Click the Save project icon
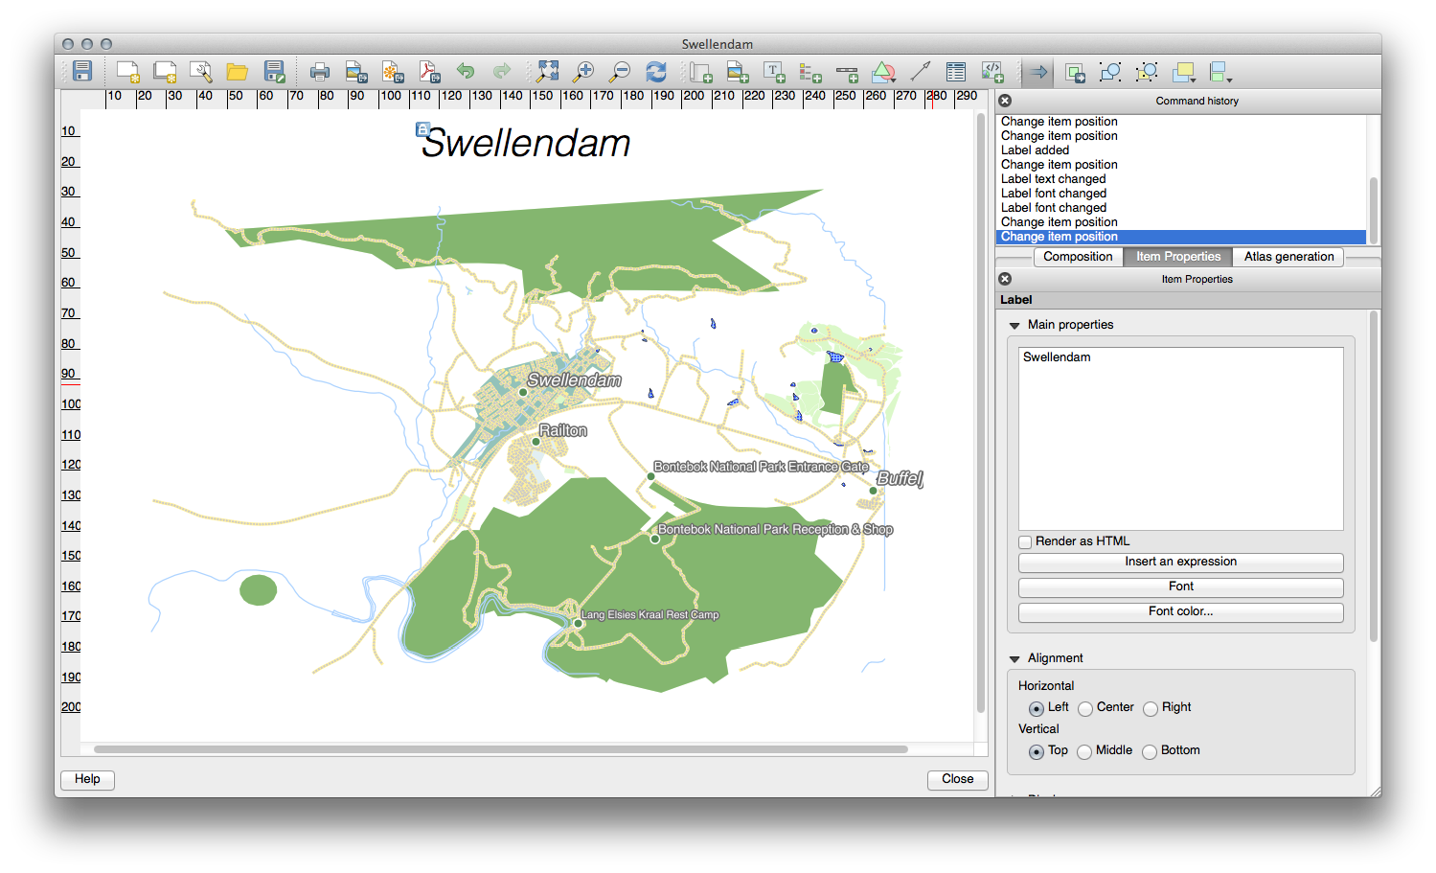Viewport: 1436px width, 873px height. [82, 71]
